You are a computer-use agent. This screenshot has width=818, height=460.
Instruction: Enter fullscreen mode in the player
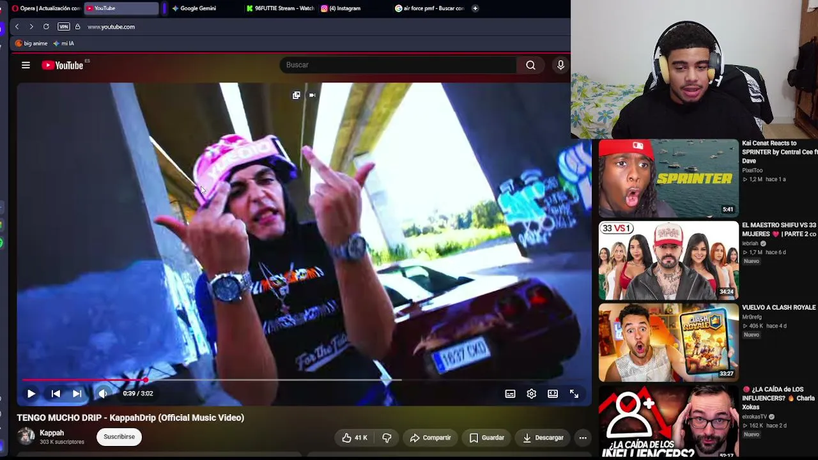point(574,394)
